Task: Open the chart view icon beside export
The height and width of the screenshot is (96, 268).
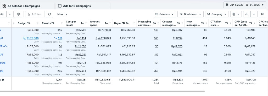Action: pyautogui.click(x=263, y=14)
